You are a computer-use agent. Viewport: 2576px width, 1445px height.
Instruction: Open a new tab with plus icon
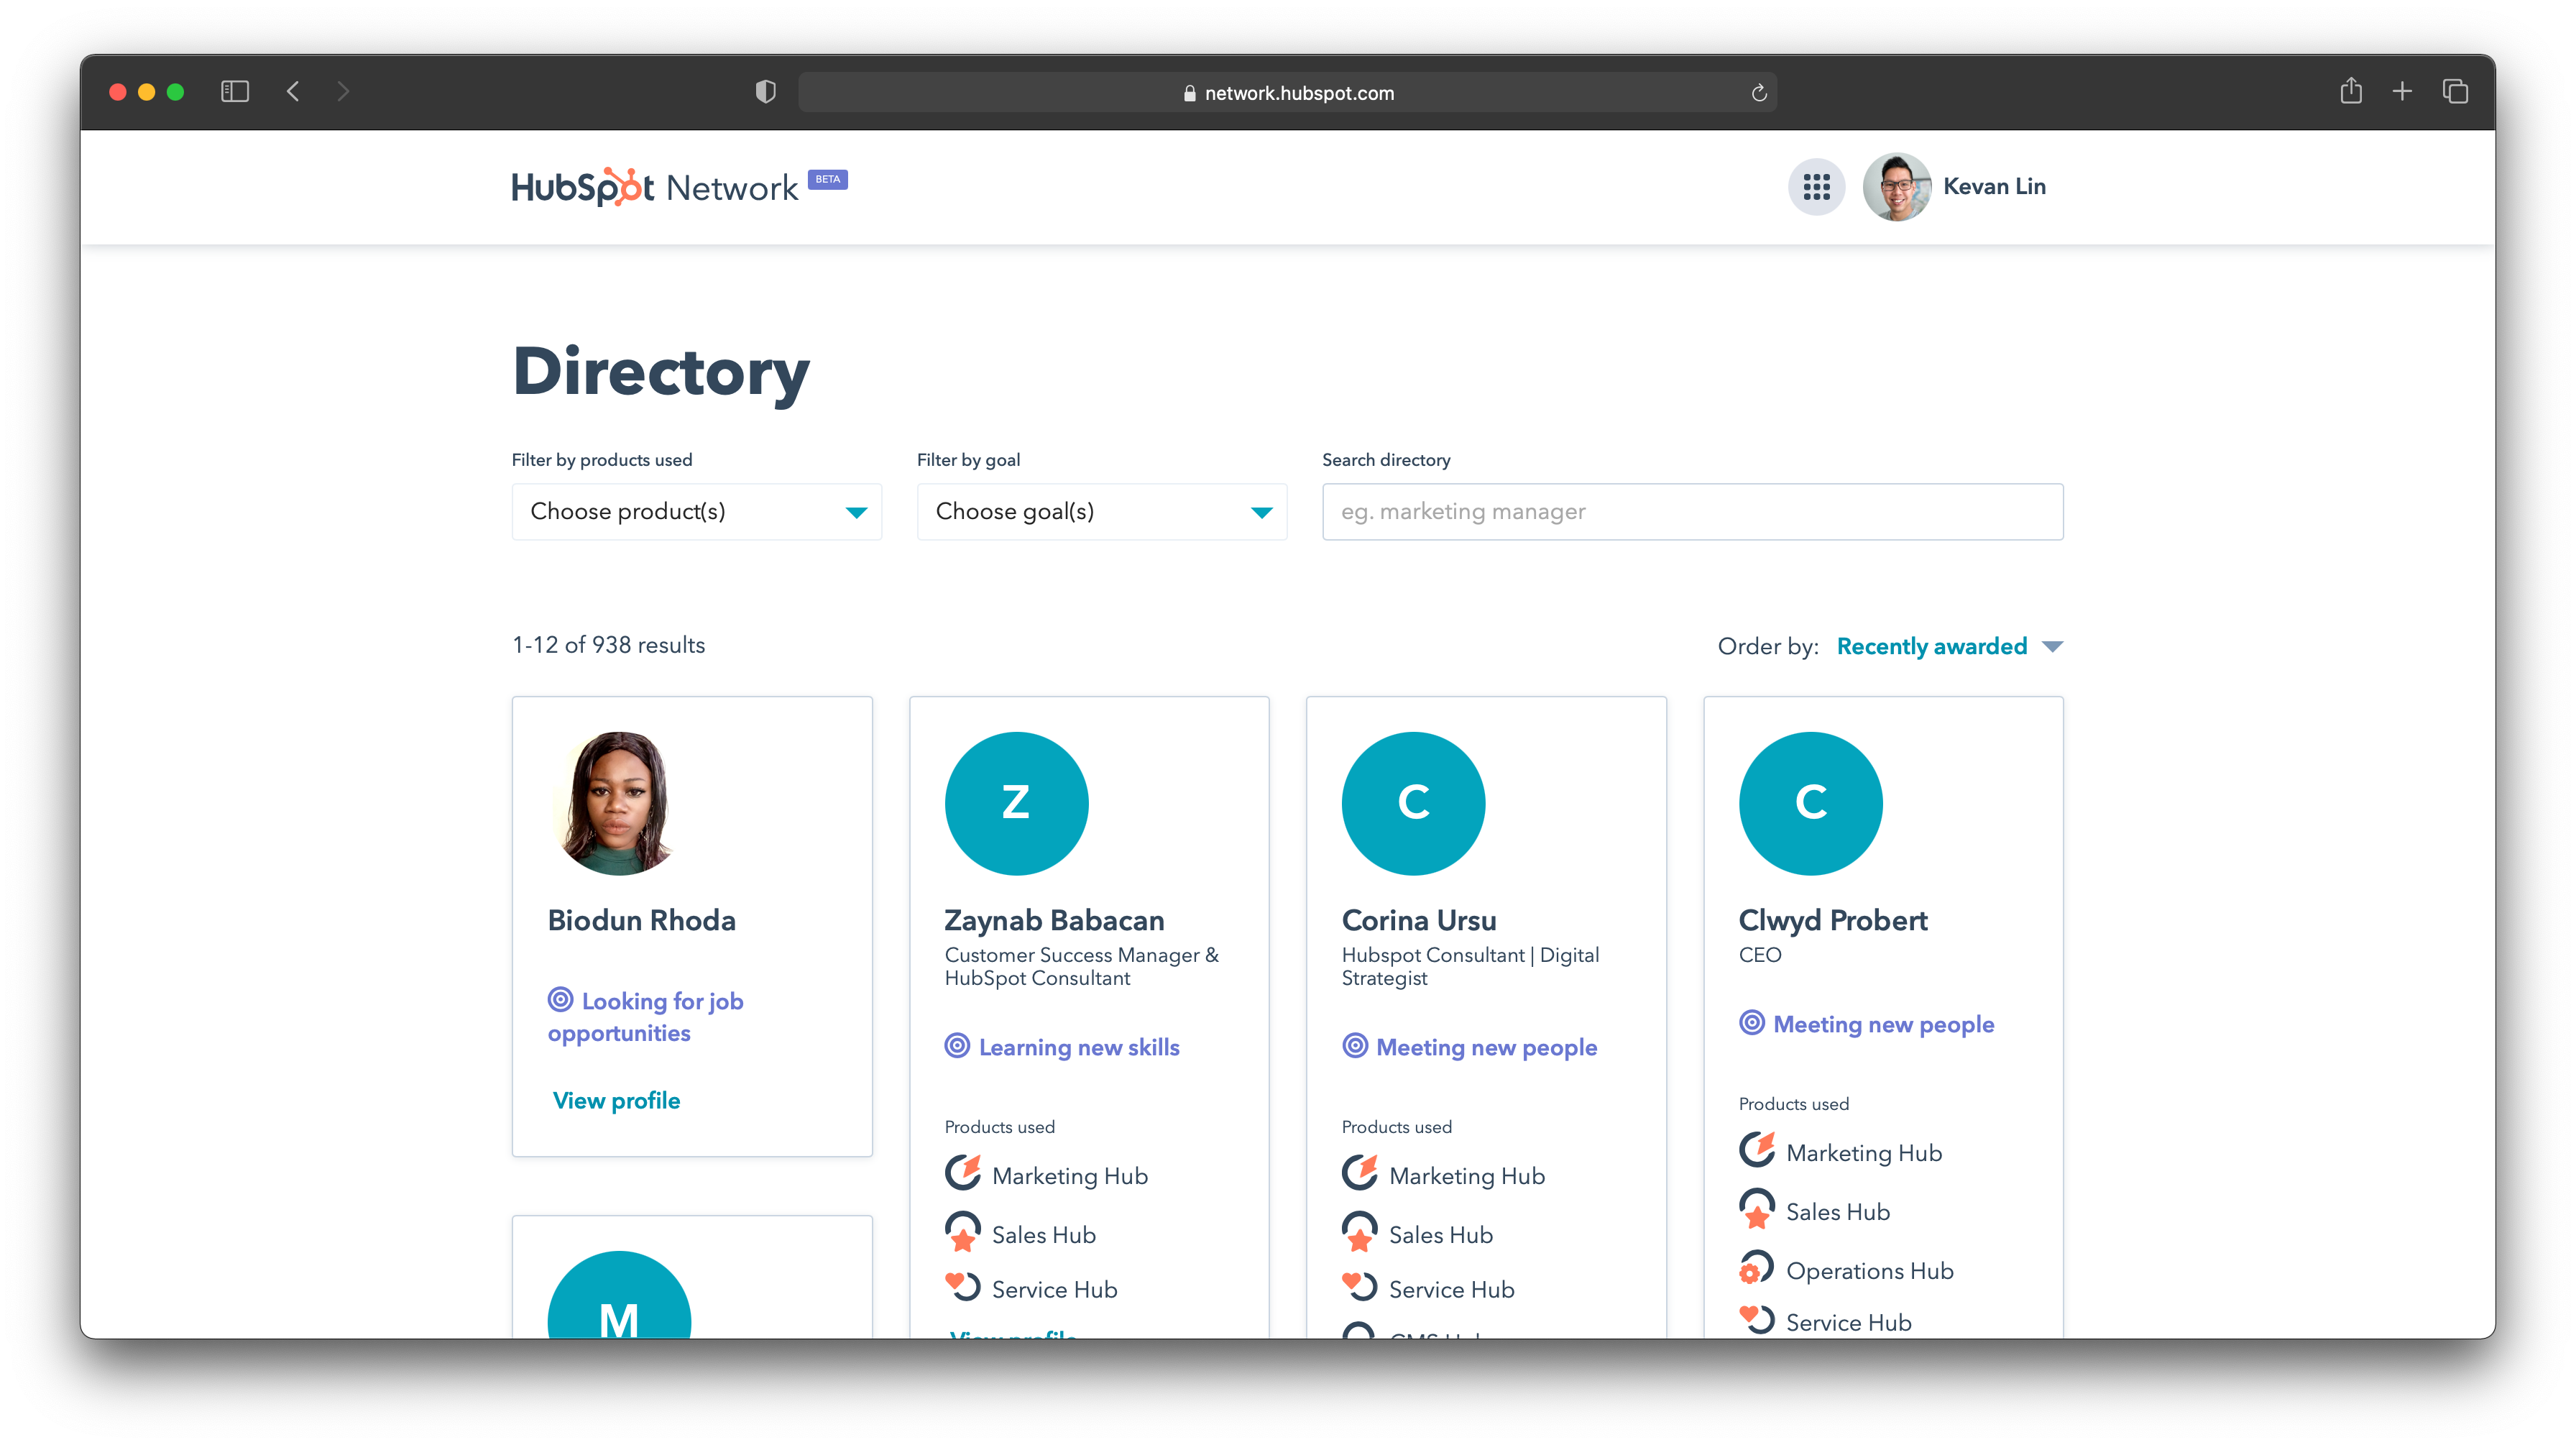(2402, 92)
